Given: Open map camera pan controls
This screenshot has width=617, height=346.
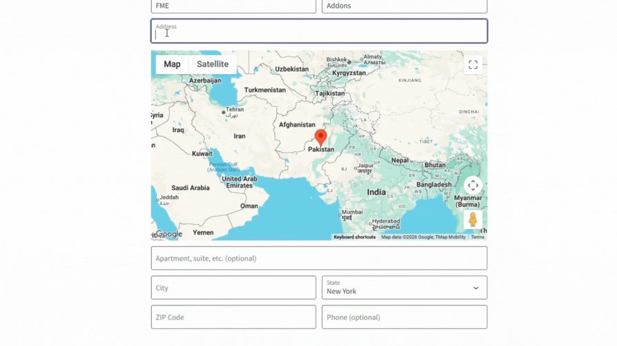Looking at the screenshot, I should 473,185.
